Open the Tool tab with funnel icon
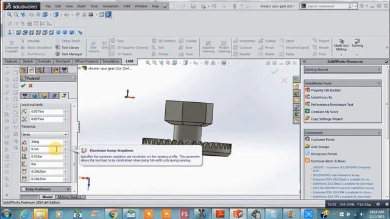 pos(24,96)
